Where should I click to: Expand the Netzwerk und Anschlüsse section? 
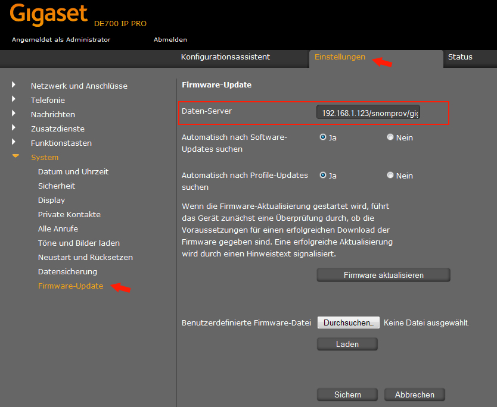coord(14,85)
